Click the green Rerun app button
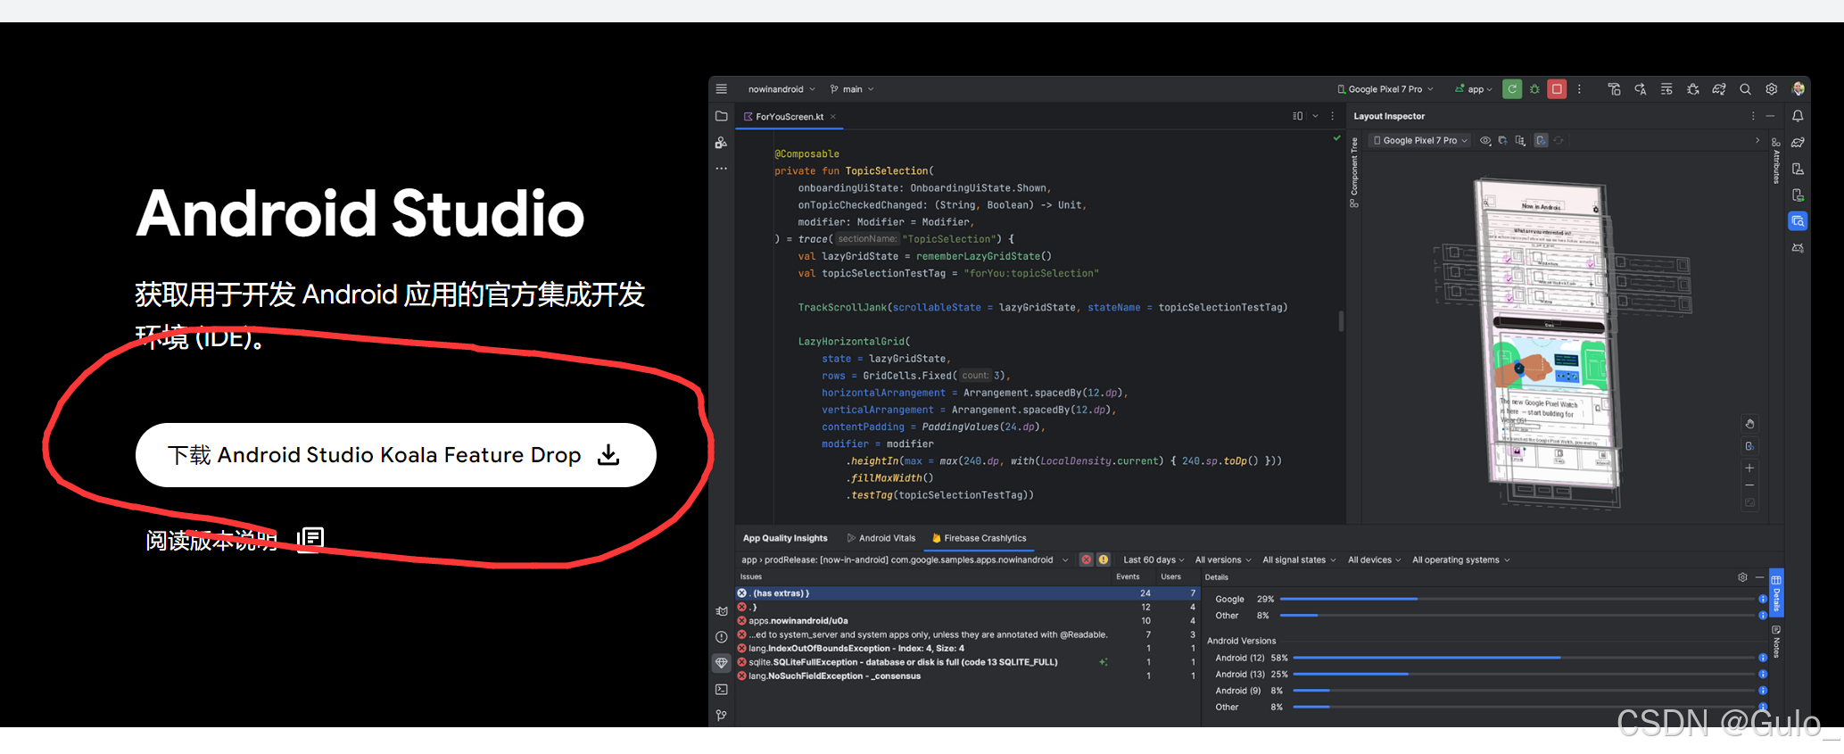The width and height of the screenshot is (1844, 754). 1512,89
